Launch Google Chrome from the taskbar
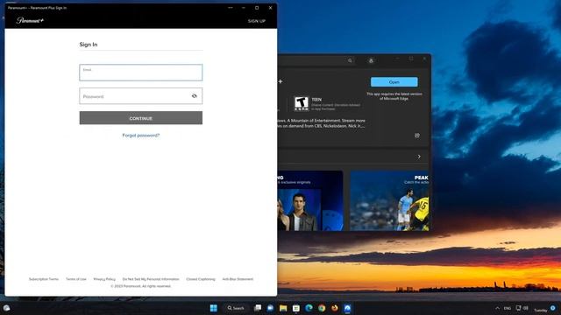 (x=322, y=308)
